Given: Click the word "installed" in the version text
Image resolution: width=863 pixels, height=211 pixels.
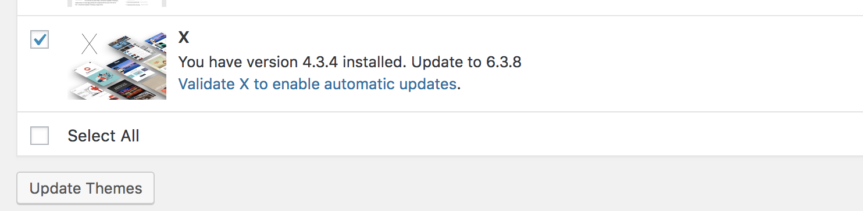Looking at the screenshot, I should (379, 62).
